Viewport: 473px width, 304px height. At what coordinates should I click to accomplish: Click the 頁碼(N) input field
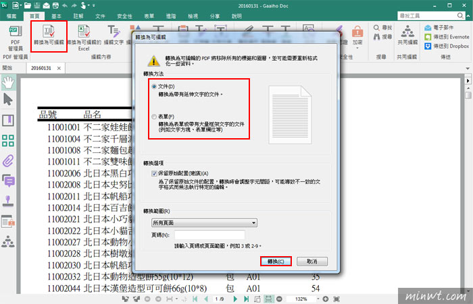point(209,235)
